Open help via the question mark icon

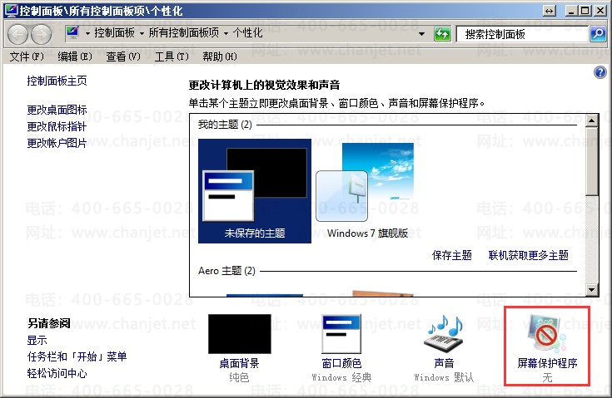(600, 73)
